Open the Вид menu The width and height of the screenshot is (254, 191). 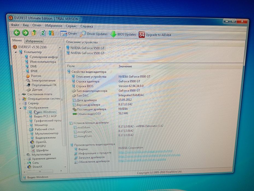click(x=26, y=25)
